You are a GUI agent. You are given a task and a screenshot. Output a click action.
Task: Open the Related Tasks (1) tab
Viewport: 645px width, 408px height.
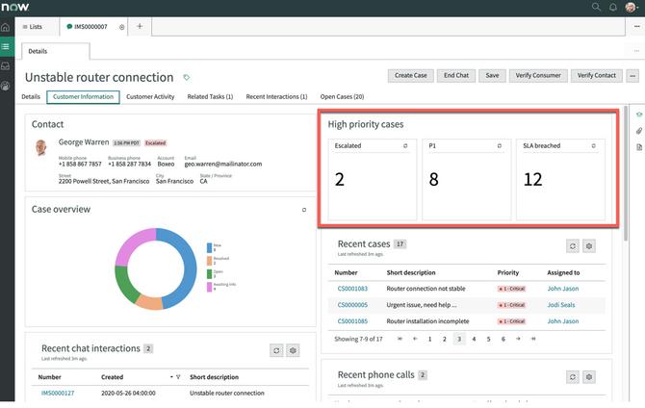click(x=210, y=96)
